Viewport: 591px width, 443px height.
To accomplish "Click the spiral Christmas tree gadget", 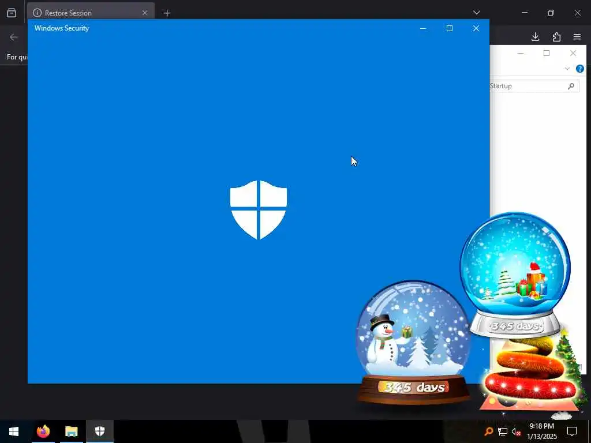I will coord(532,373).
